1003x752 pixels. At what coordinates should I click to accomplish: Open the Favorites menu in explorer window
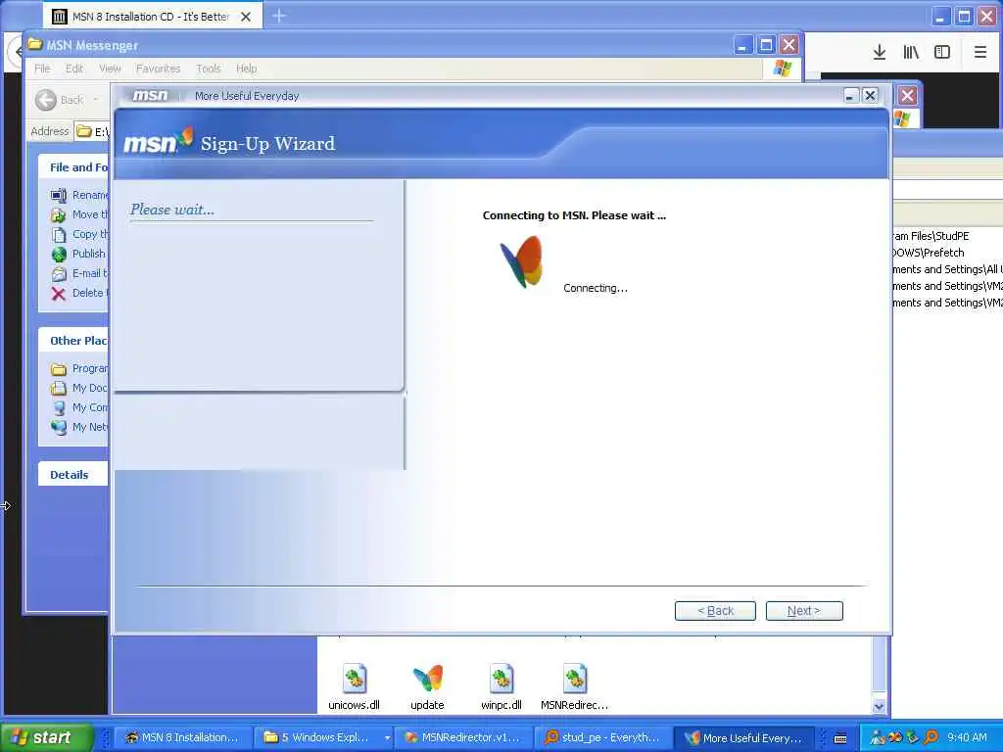pos(158,69)
